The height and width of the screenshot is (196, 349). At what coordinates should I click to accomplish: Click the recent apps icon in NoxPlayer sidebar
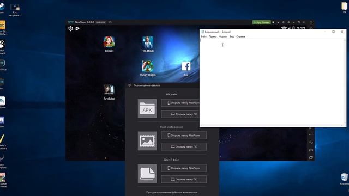[x=311, y=157]
